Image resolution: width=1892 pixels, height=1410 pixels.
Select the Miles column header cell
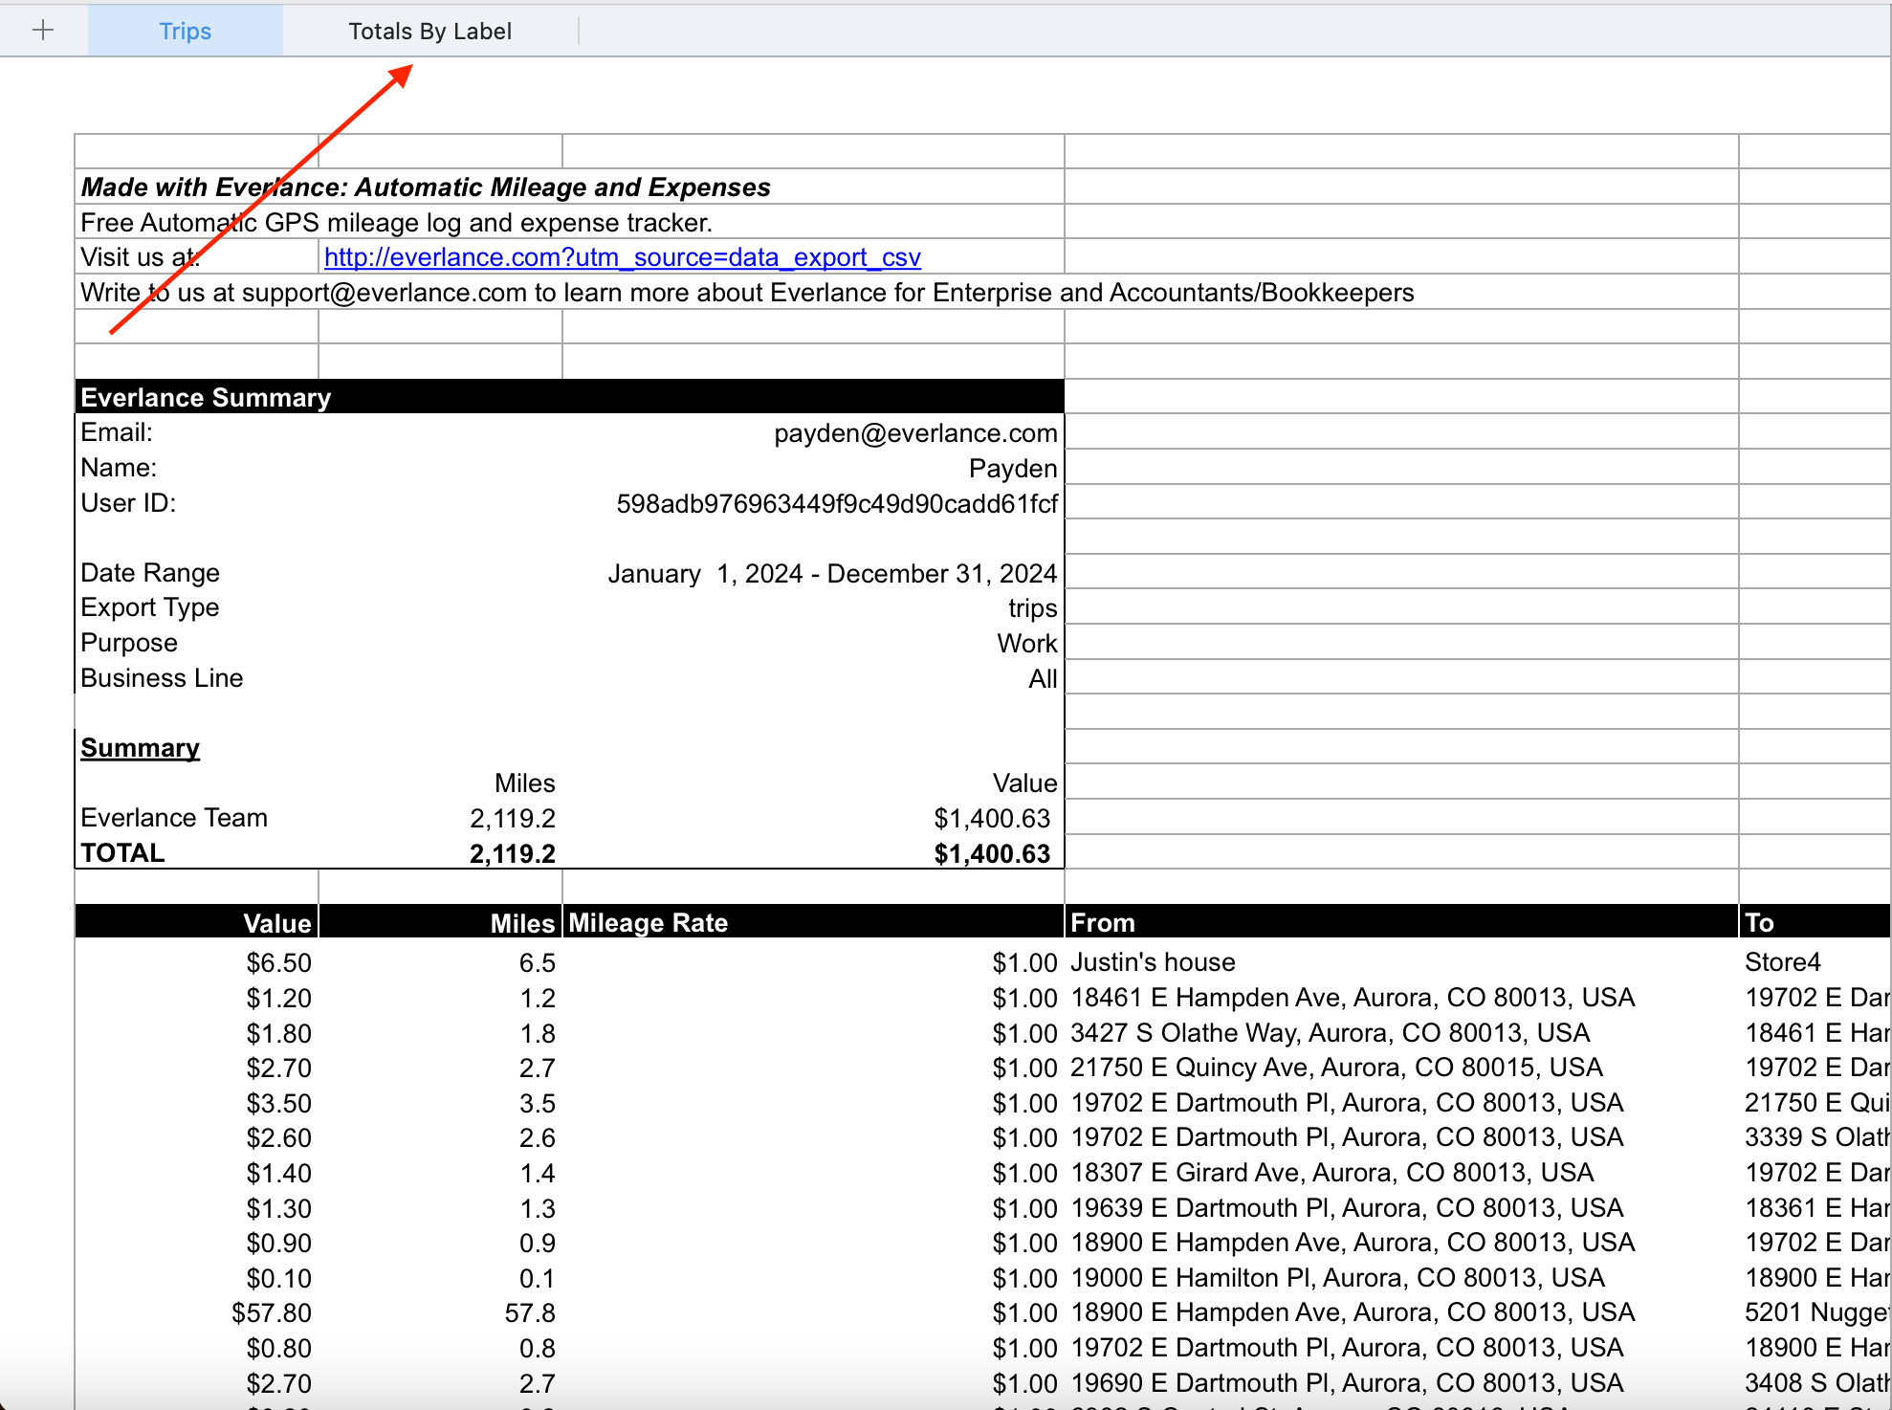521,921
